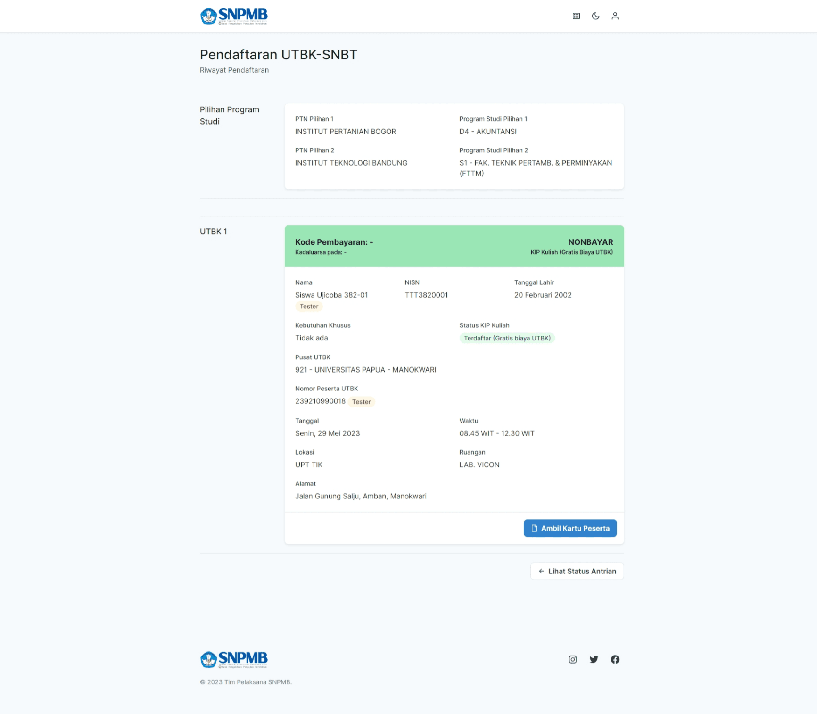The height and width of the screenshot is (714, 817).
Task: Select the Tester badge beside Nomor Peserta UTBK
Action: [361, 401]
